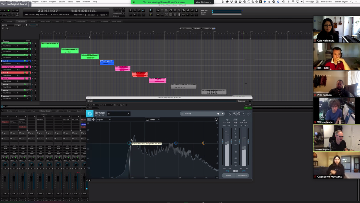Switch meter mode to RMS

235,126
